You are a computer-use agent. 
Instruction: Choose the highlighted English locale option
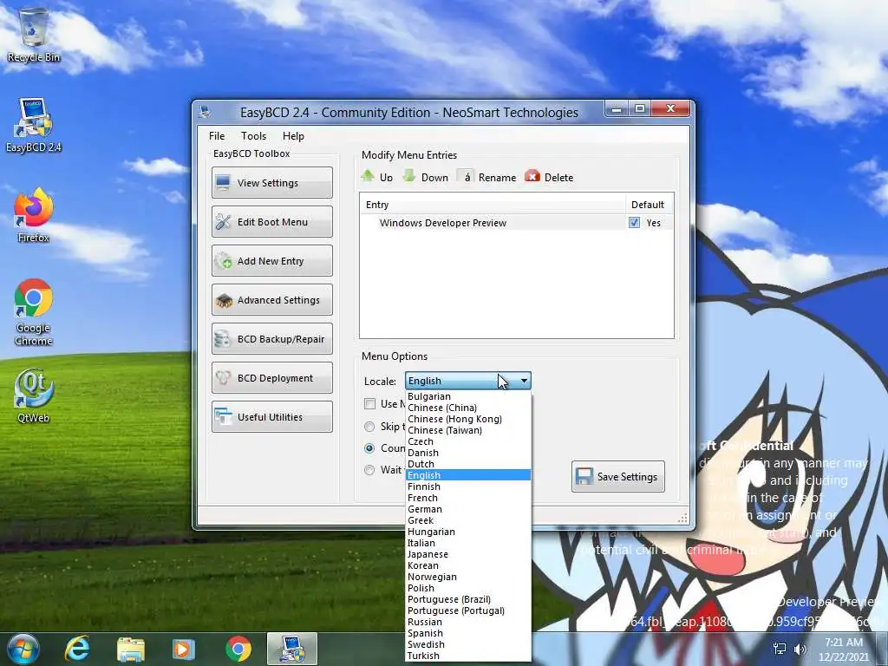467,475
